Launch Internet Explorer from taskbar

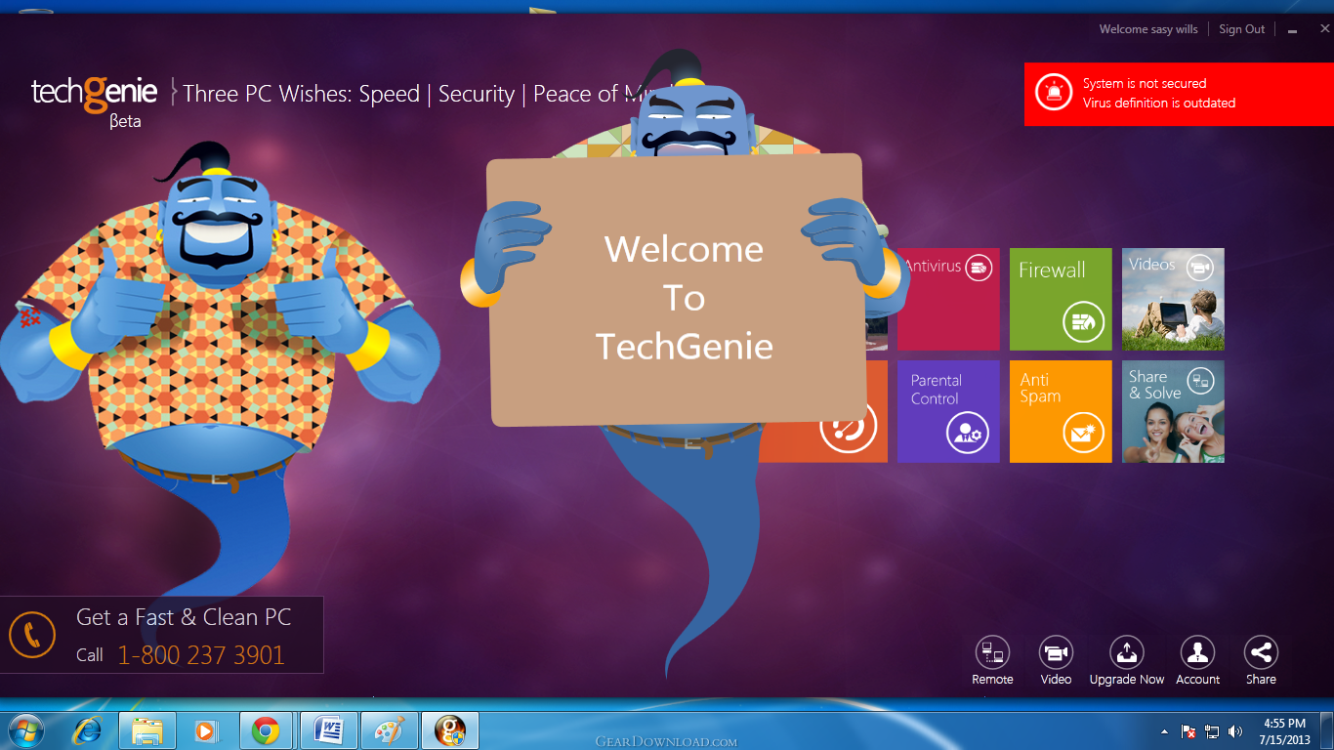[x=89, y=730]
